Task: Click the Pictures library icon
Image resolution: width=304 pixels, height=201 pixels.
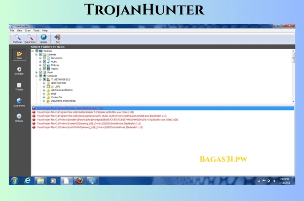Action: [x=49, y=65]
